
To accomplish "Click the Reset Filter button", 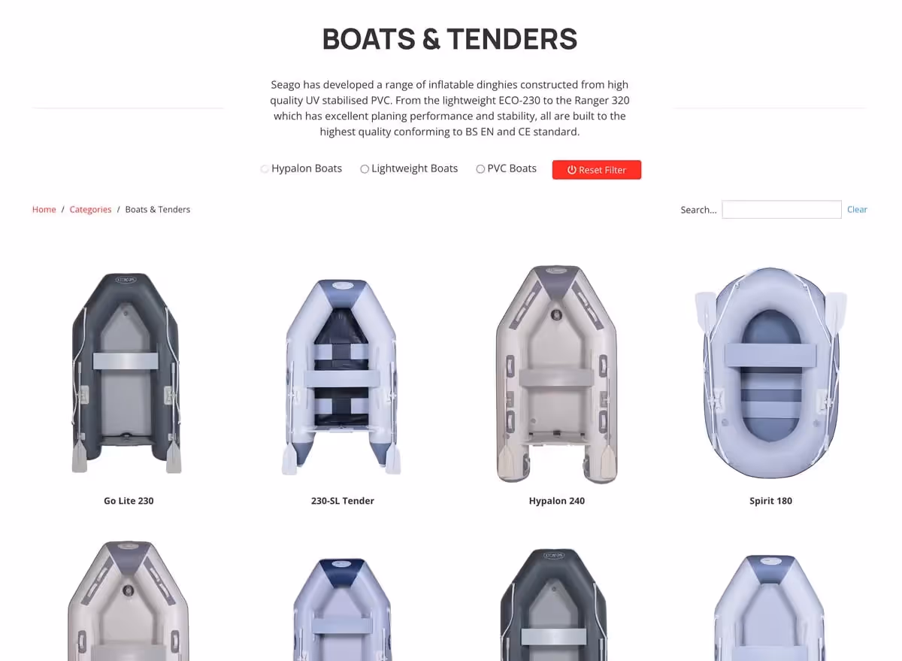I will coord(597,170).
